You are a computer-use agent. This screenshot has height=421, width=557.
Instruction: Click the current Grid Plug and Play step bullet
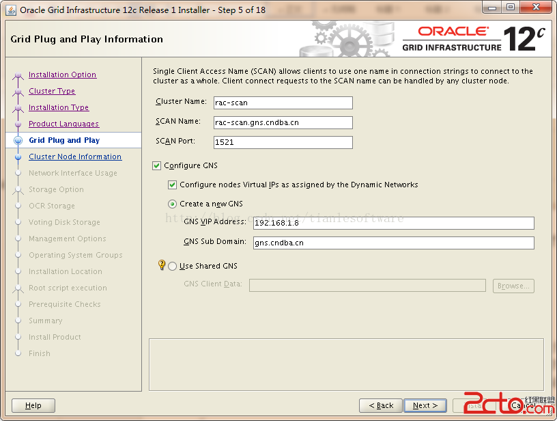18,141
